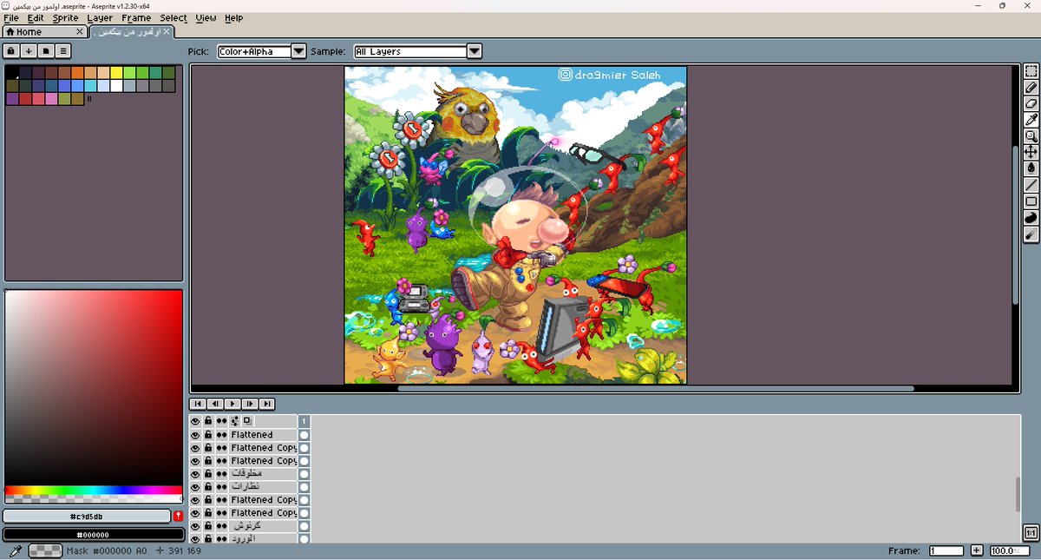The image size is (1041, 560).
Task: Toggle lock on the Flattened layer
Action: tap(208, 435)
